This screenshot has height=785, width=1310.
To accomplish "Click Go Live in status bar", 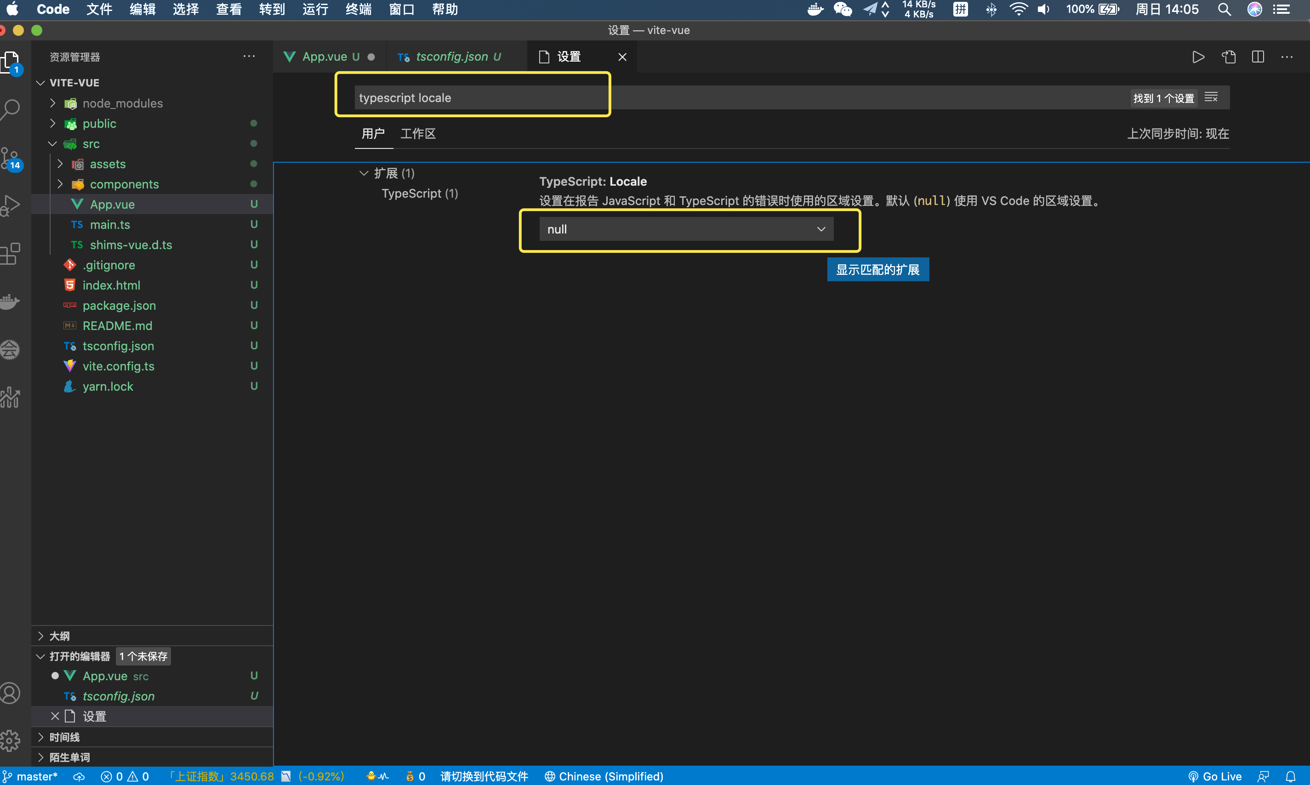I will (1215, 777).
